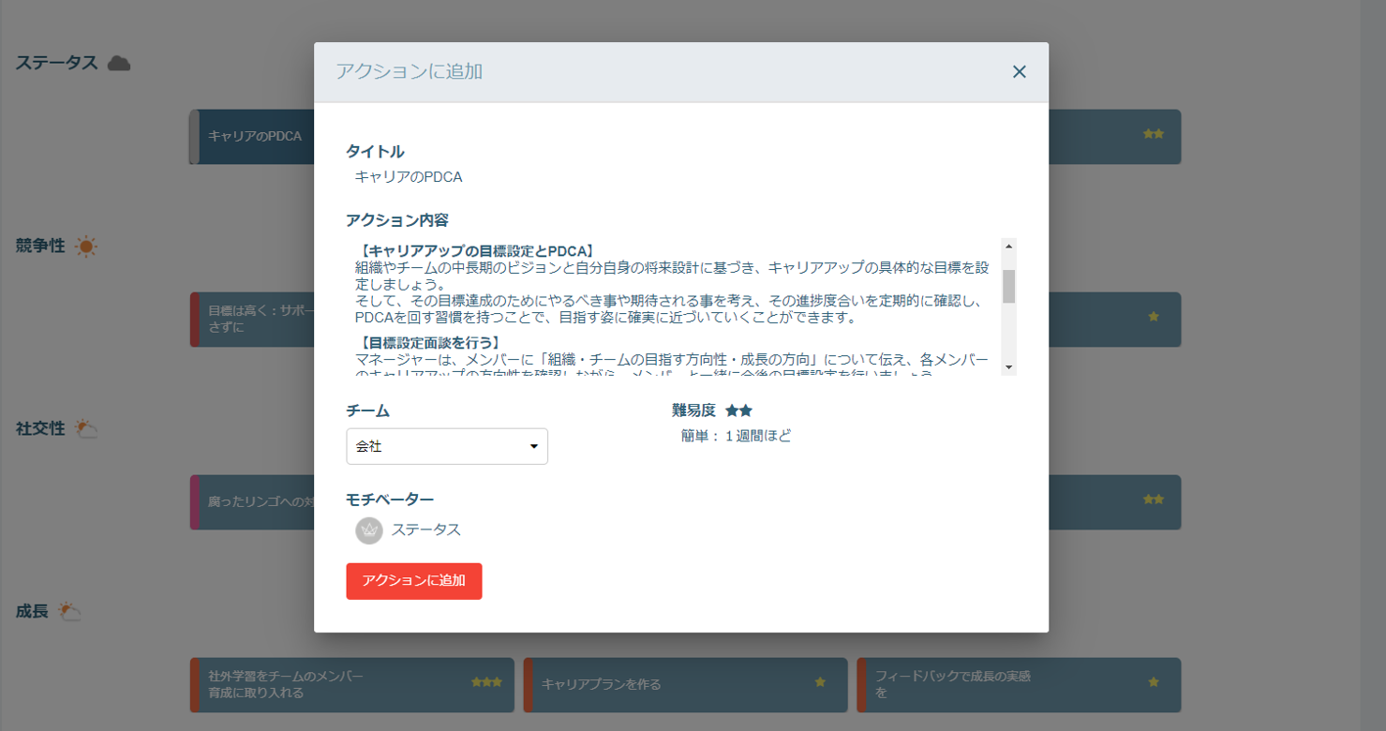Click the ステータス section heading in background
1386x731 pixels.
(57, 63)
